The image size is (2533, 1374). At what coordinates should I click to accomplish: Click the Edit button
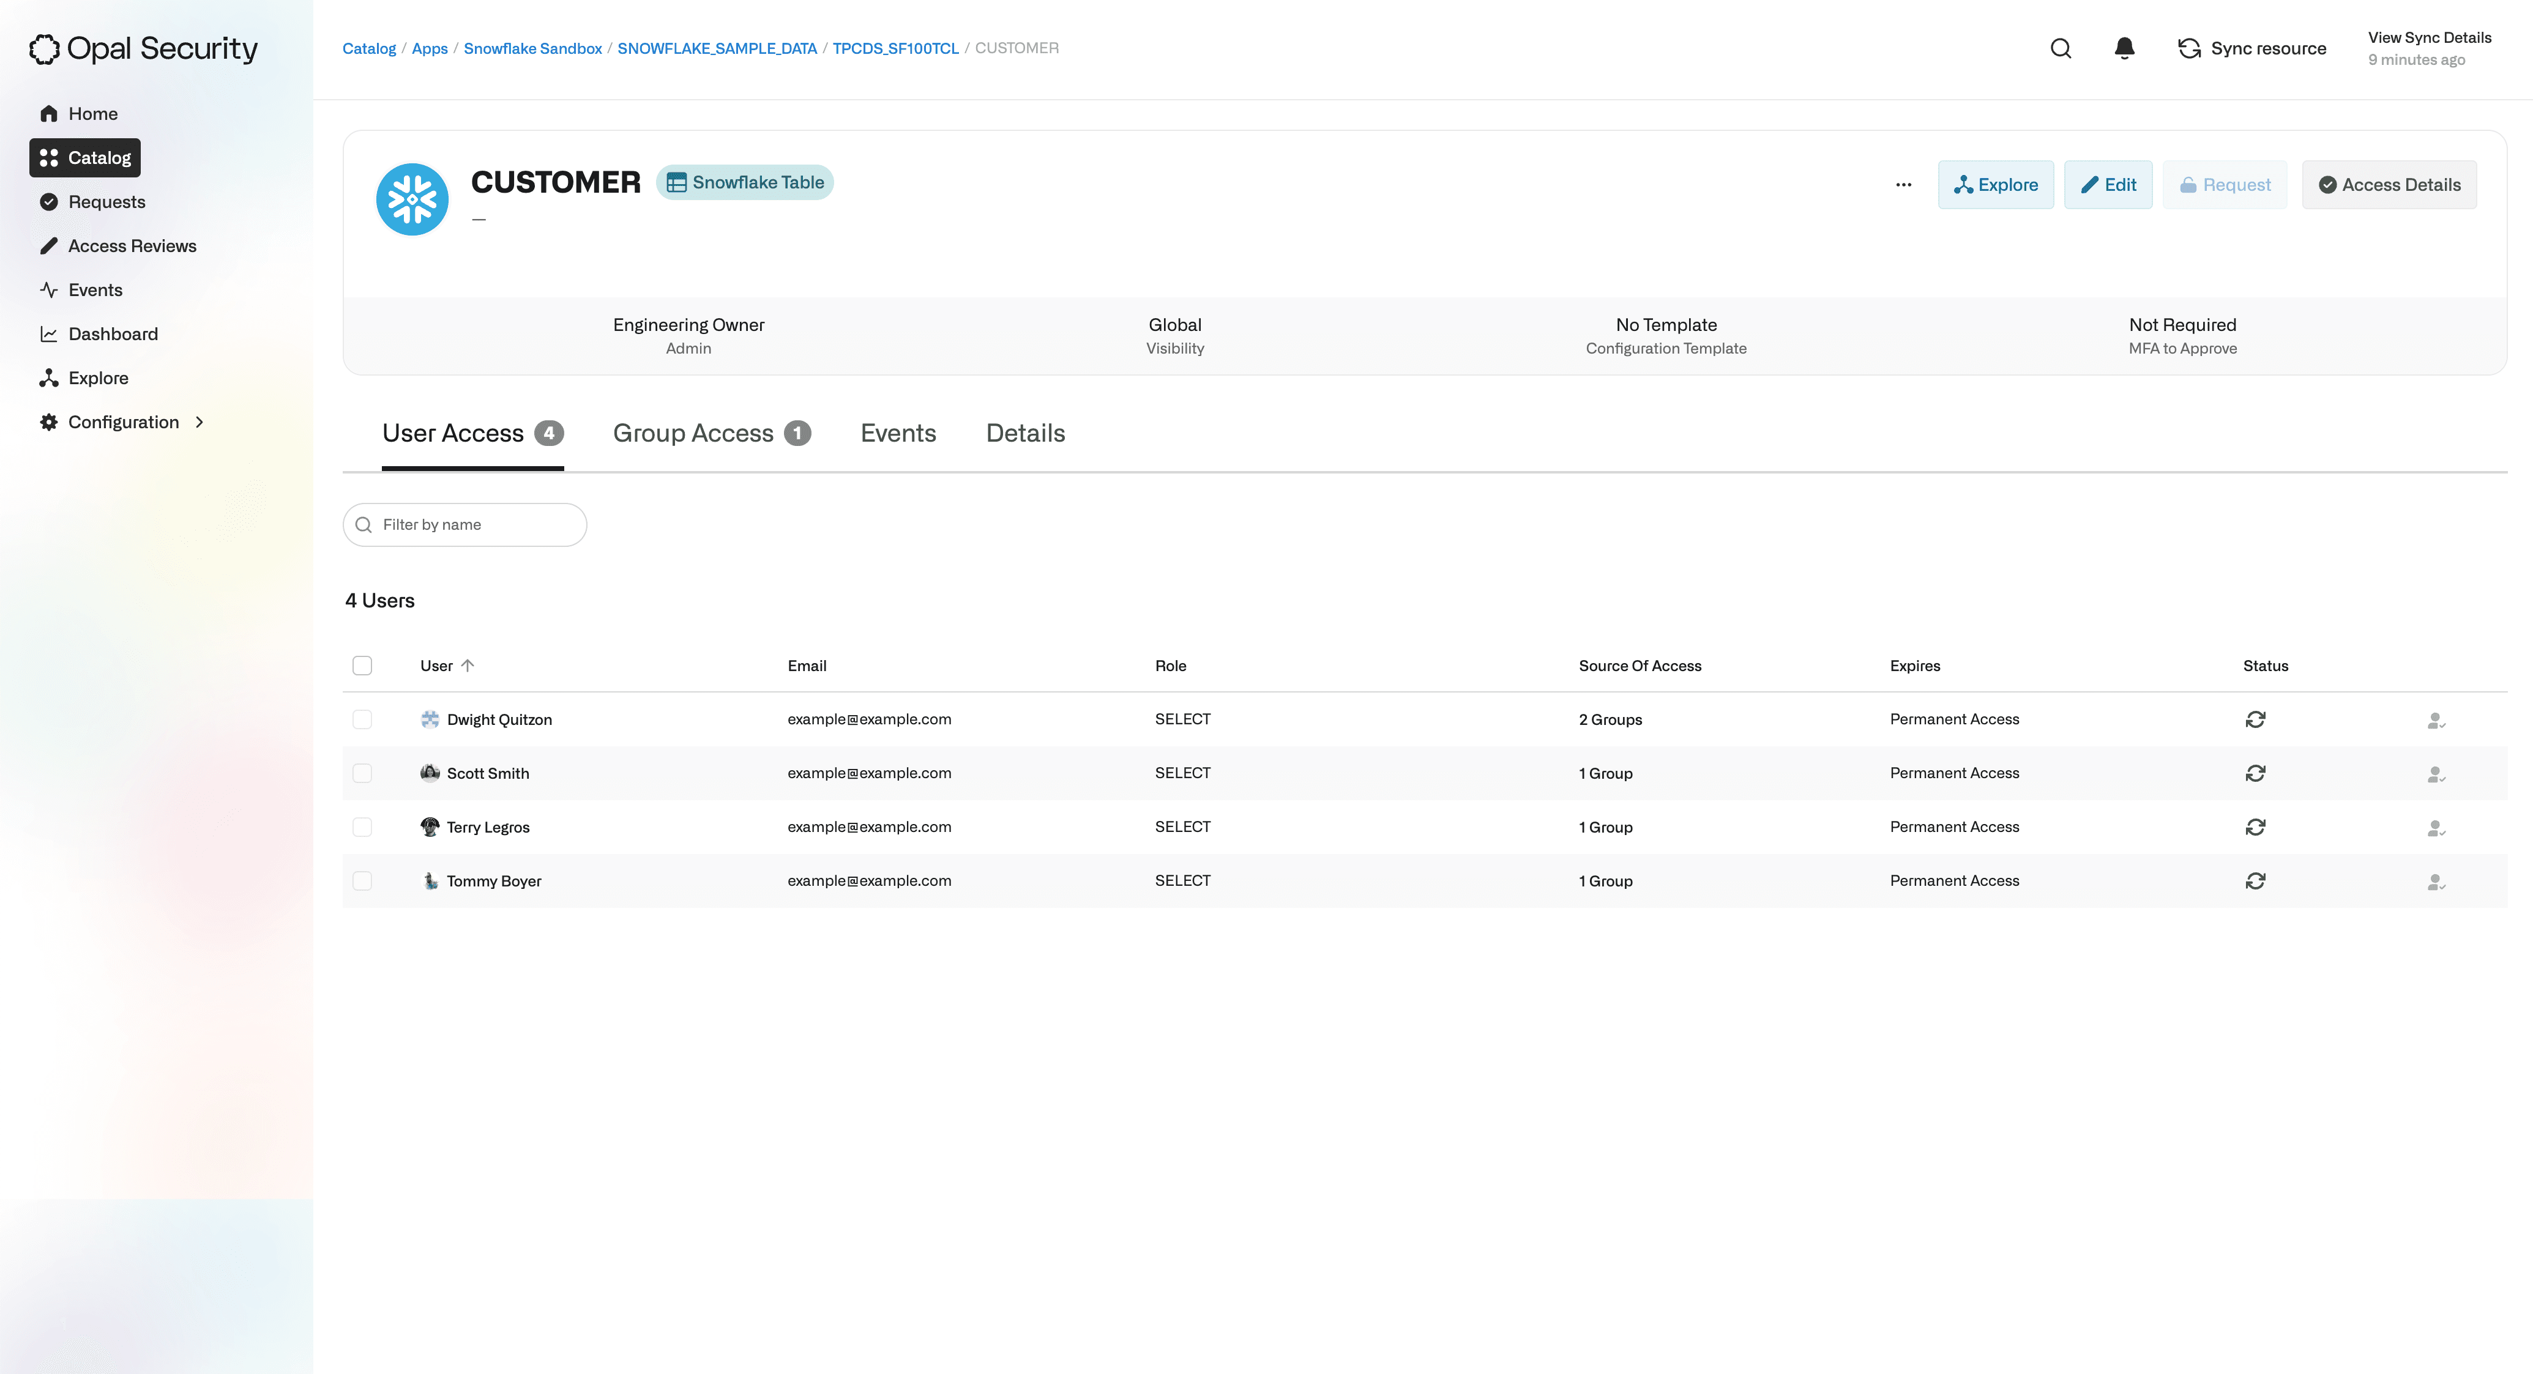click(x=2107, y=185)
